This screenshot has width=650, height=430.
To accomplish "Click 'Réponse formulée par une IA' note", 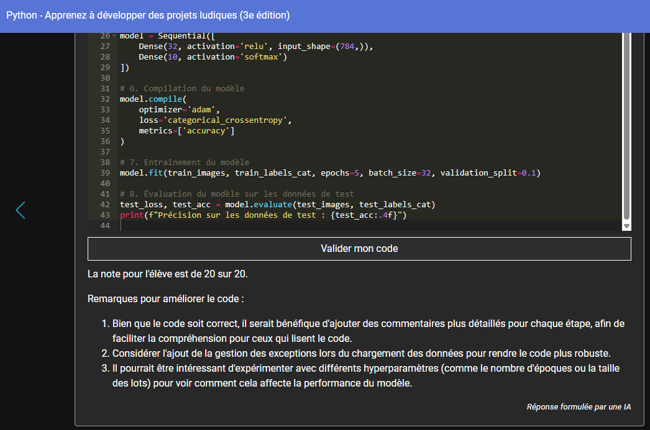I will click(x=579, y=407).
